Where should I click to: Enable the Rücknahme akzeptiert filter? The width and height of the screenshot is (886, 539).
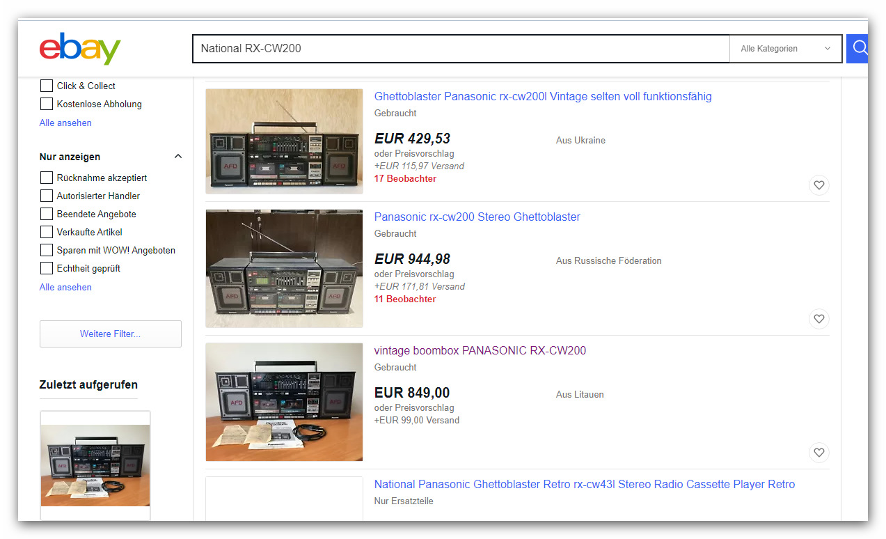47,178
